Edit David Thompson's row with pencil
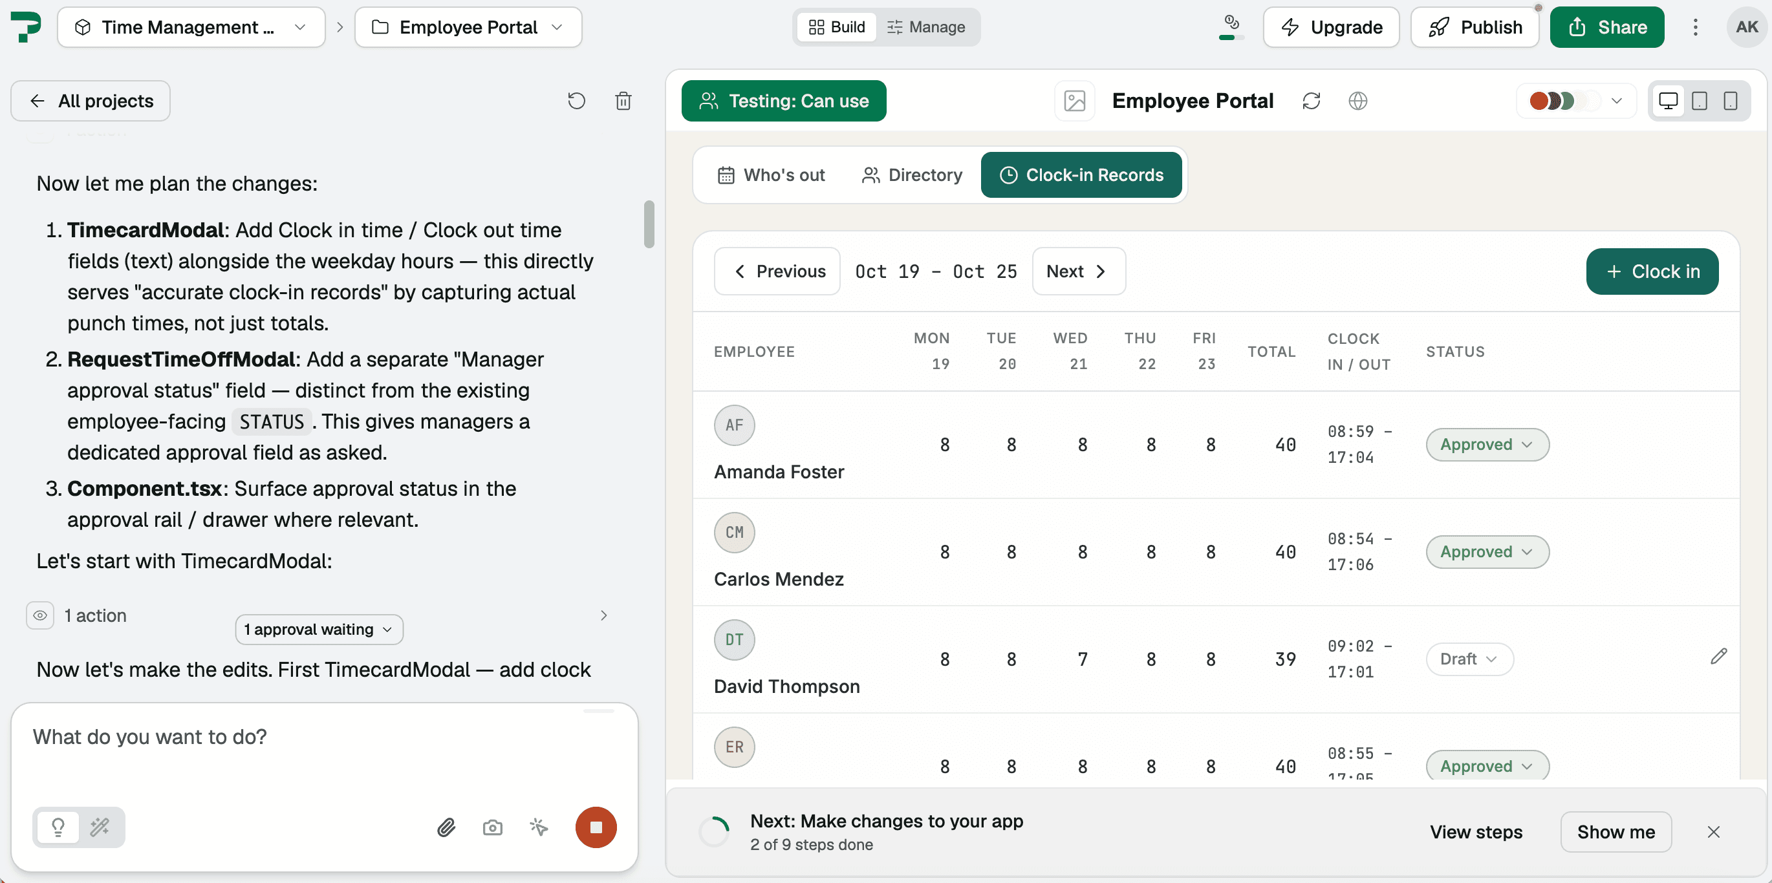The width and height of the screenshot is (1772, 883). (1718, 657)
